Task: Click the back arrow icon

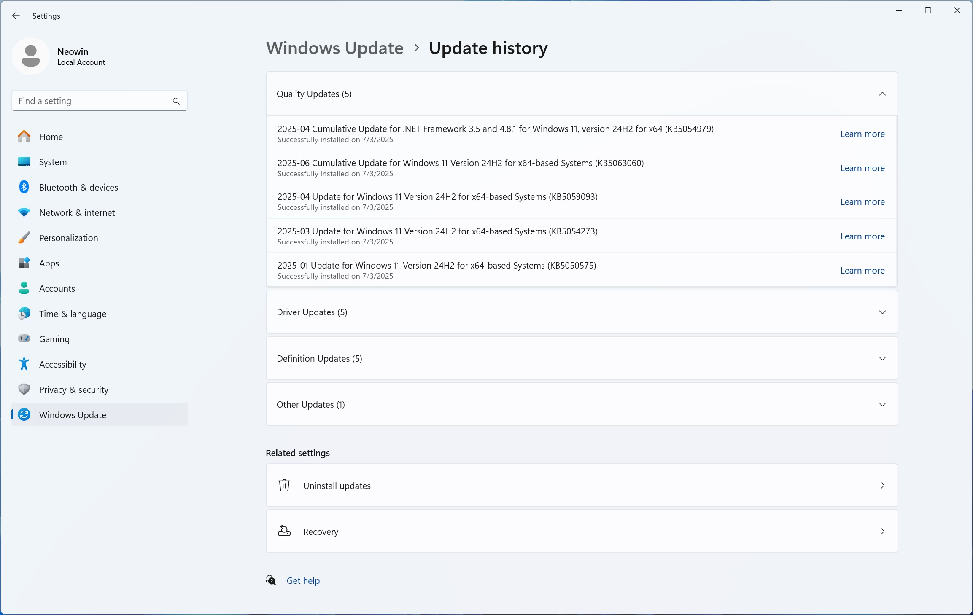Action: (16, 16)
